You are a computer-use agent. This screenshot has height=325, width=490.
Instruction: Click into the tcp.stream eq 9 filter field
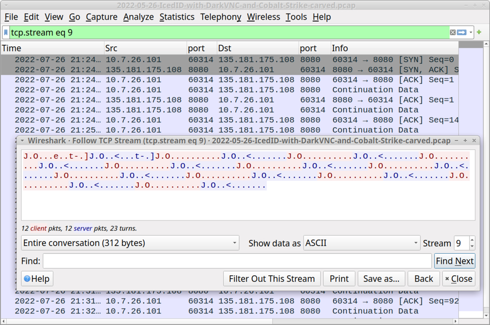pyautogui.click(x=229, y=33)
